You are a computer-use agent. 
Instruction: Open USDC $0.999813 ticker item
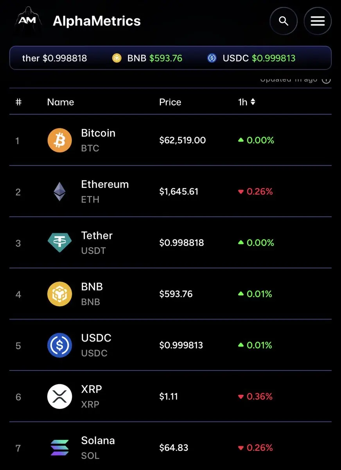coord(251,58)
